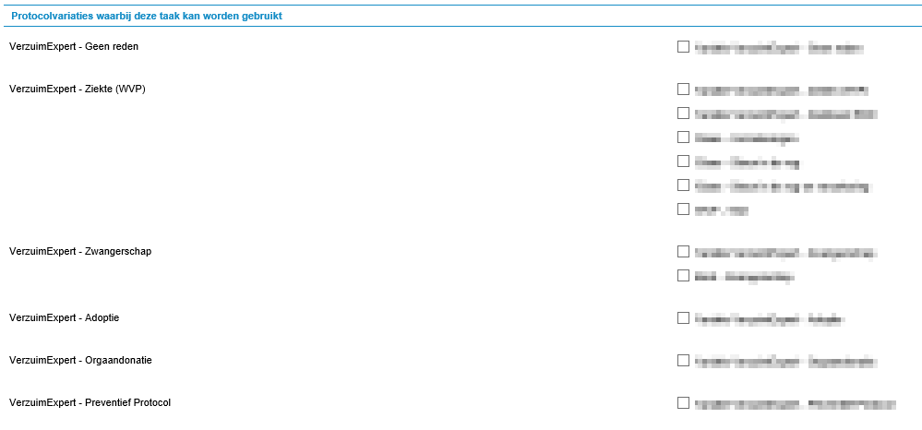Enable the first Zwangerschap checkbox
The height and width of the screenshot is (430, 922).
(x=683, y=252)
